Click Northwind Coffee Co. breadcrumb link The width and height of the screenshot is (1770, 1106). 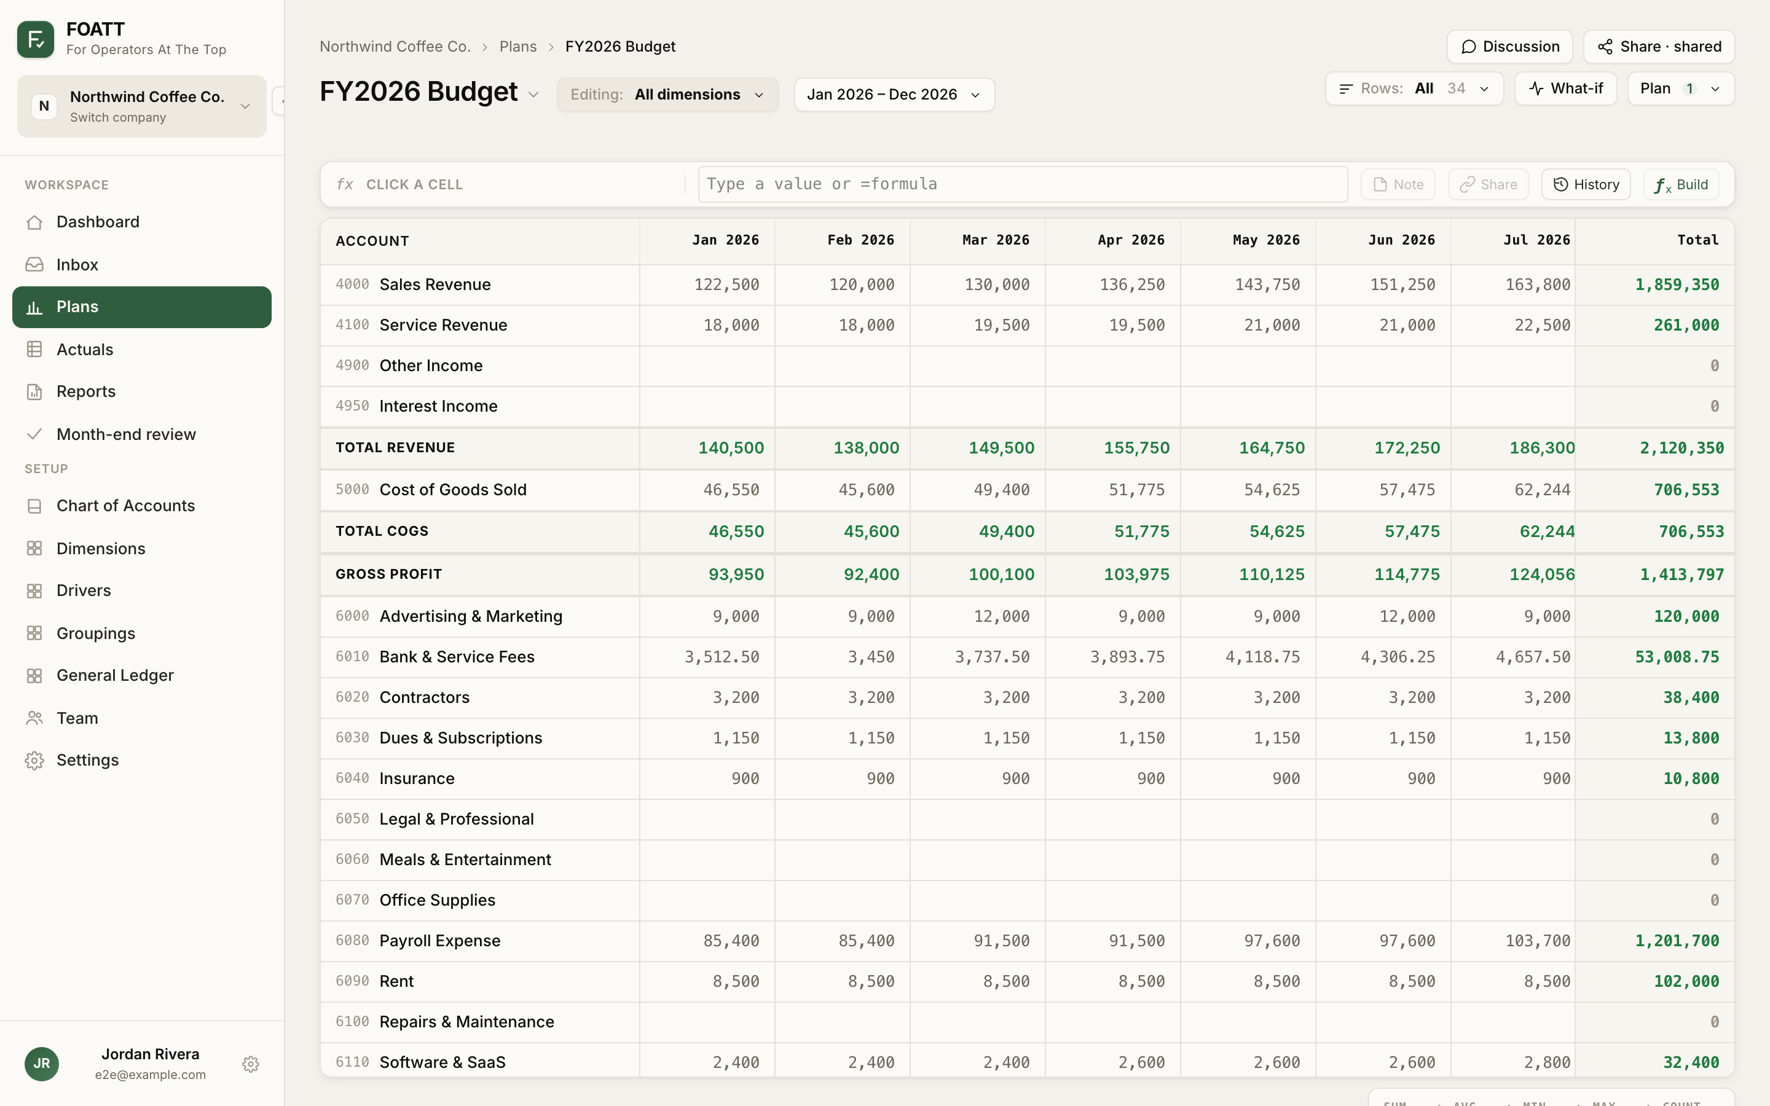(395, 47)
